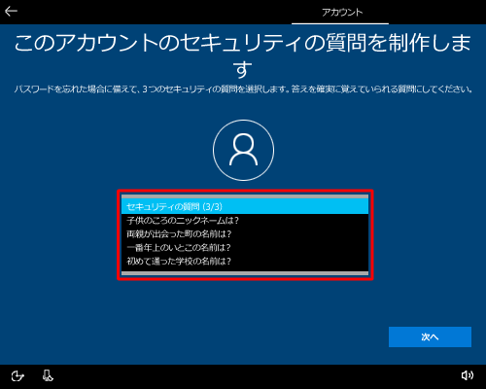Go back with the arrow icon

click(x=11, y=12)
